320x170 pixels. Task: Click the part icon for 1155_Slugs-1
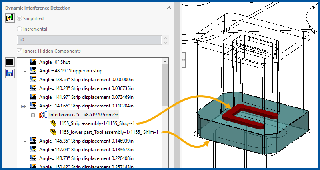[x=53, y=123]
